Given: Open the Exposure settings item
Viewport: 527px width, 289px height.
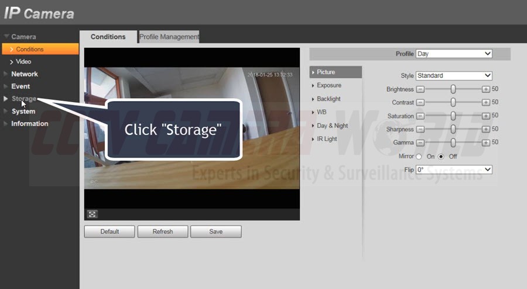Looking at the screenshot, I should click(x=329, y=85).
